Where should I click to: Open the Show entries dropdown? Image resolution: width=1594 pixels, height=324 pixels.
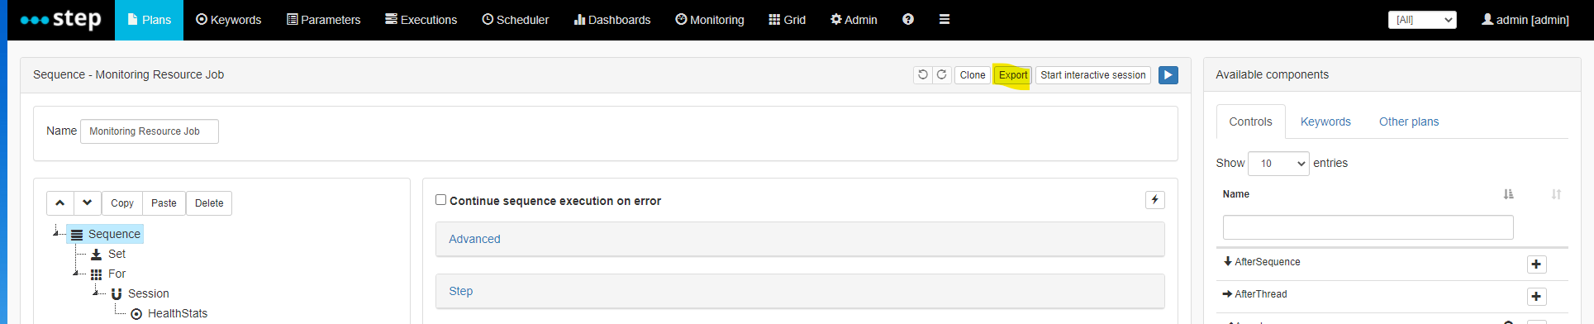click(x=1278, y=164)
